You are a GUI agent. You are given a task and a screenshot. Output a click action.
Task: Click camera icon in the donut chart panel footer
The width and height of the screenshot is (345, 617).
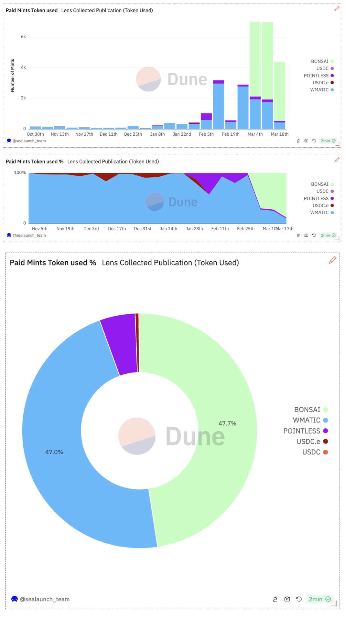[287, 599]
